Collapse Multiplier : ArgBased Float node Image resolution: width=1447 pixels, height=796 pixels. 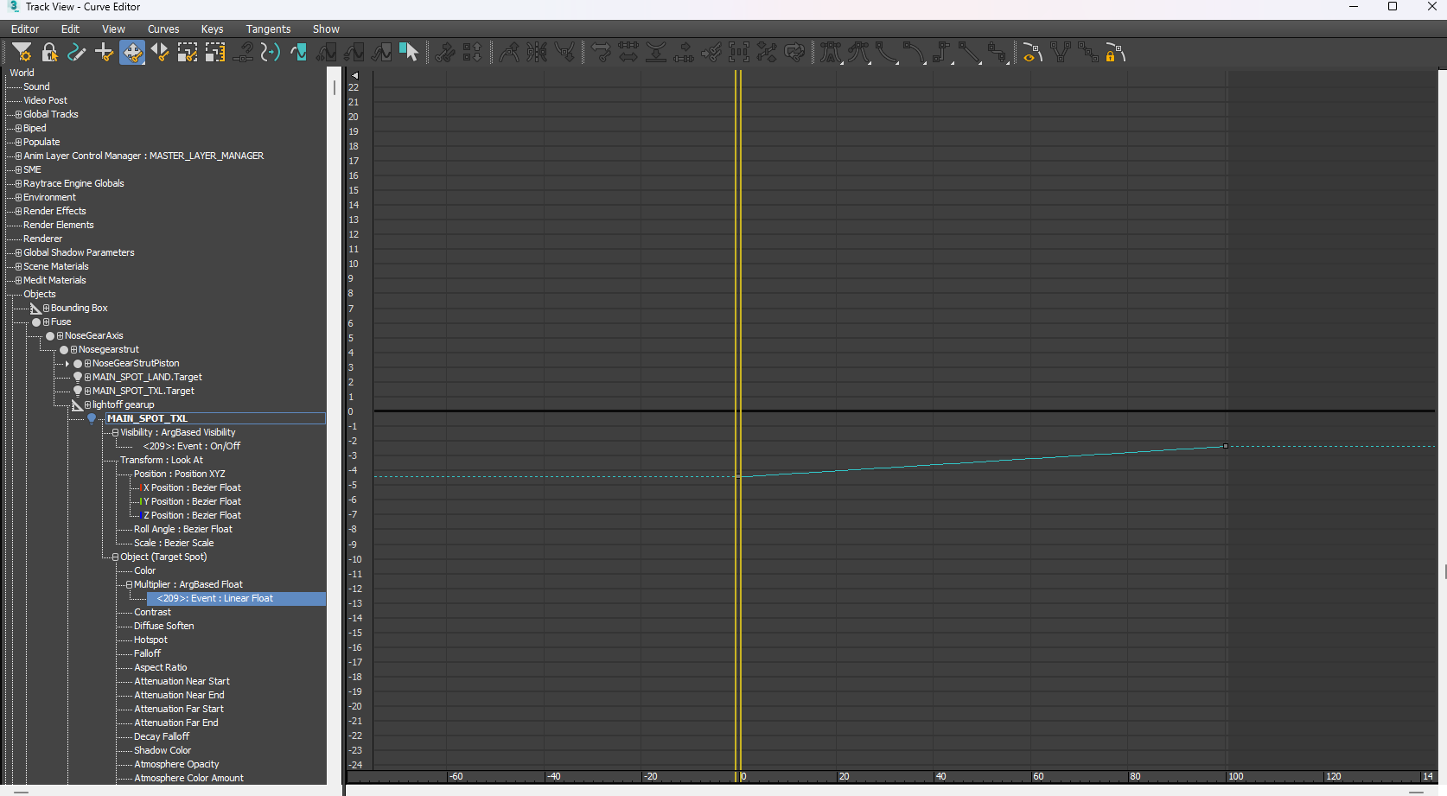point(130,584)
